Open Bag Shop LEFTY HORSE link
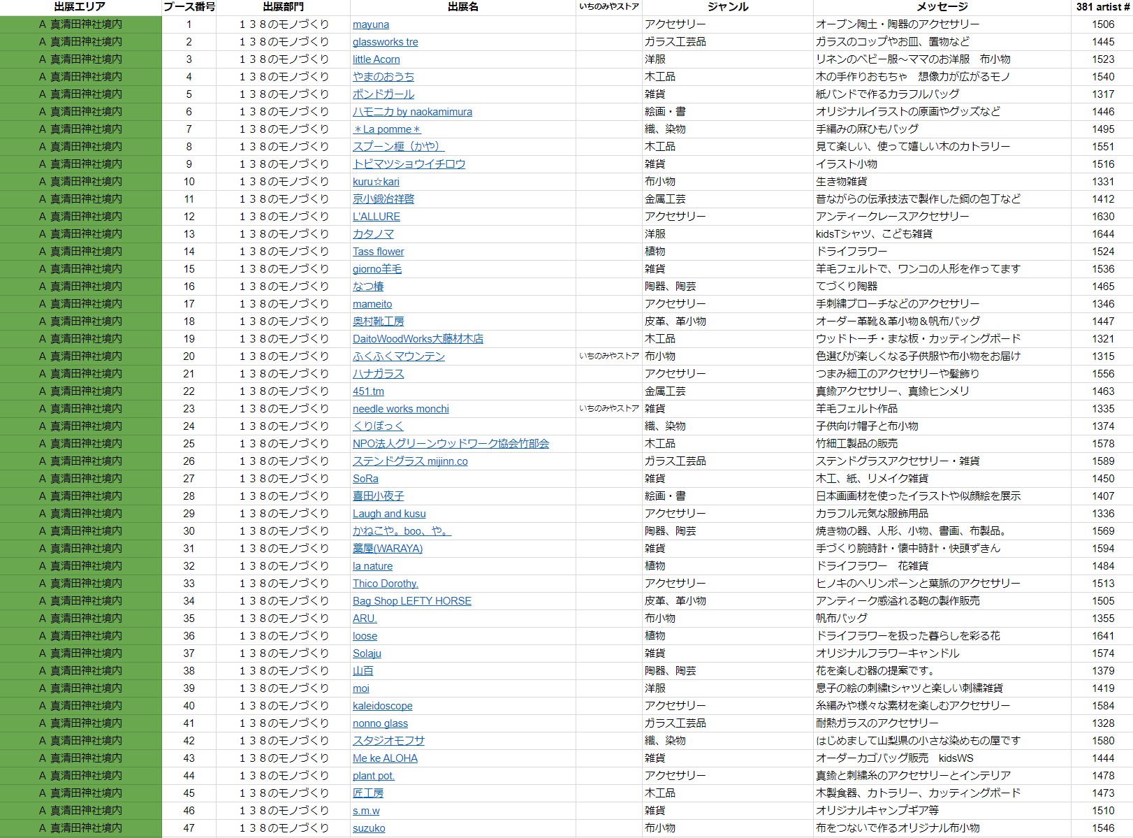 coord(412,601)
